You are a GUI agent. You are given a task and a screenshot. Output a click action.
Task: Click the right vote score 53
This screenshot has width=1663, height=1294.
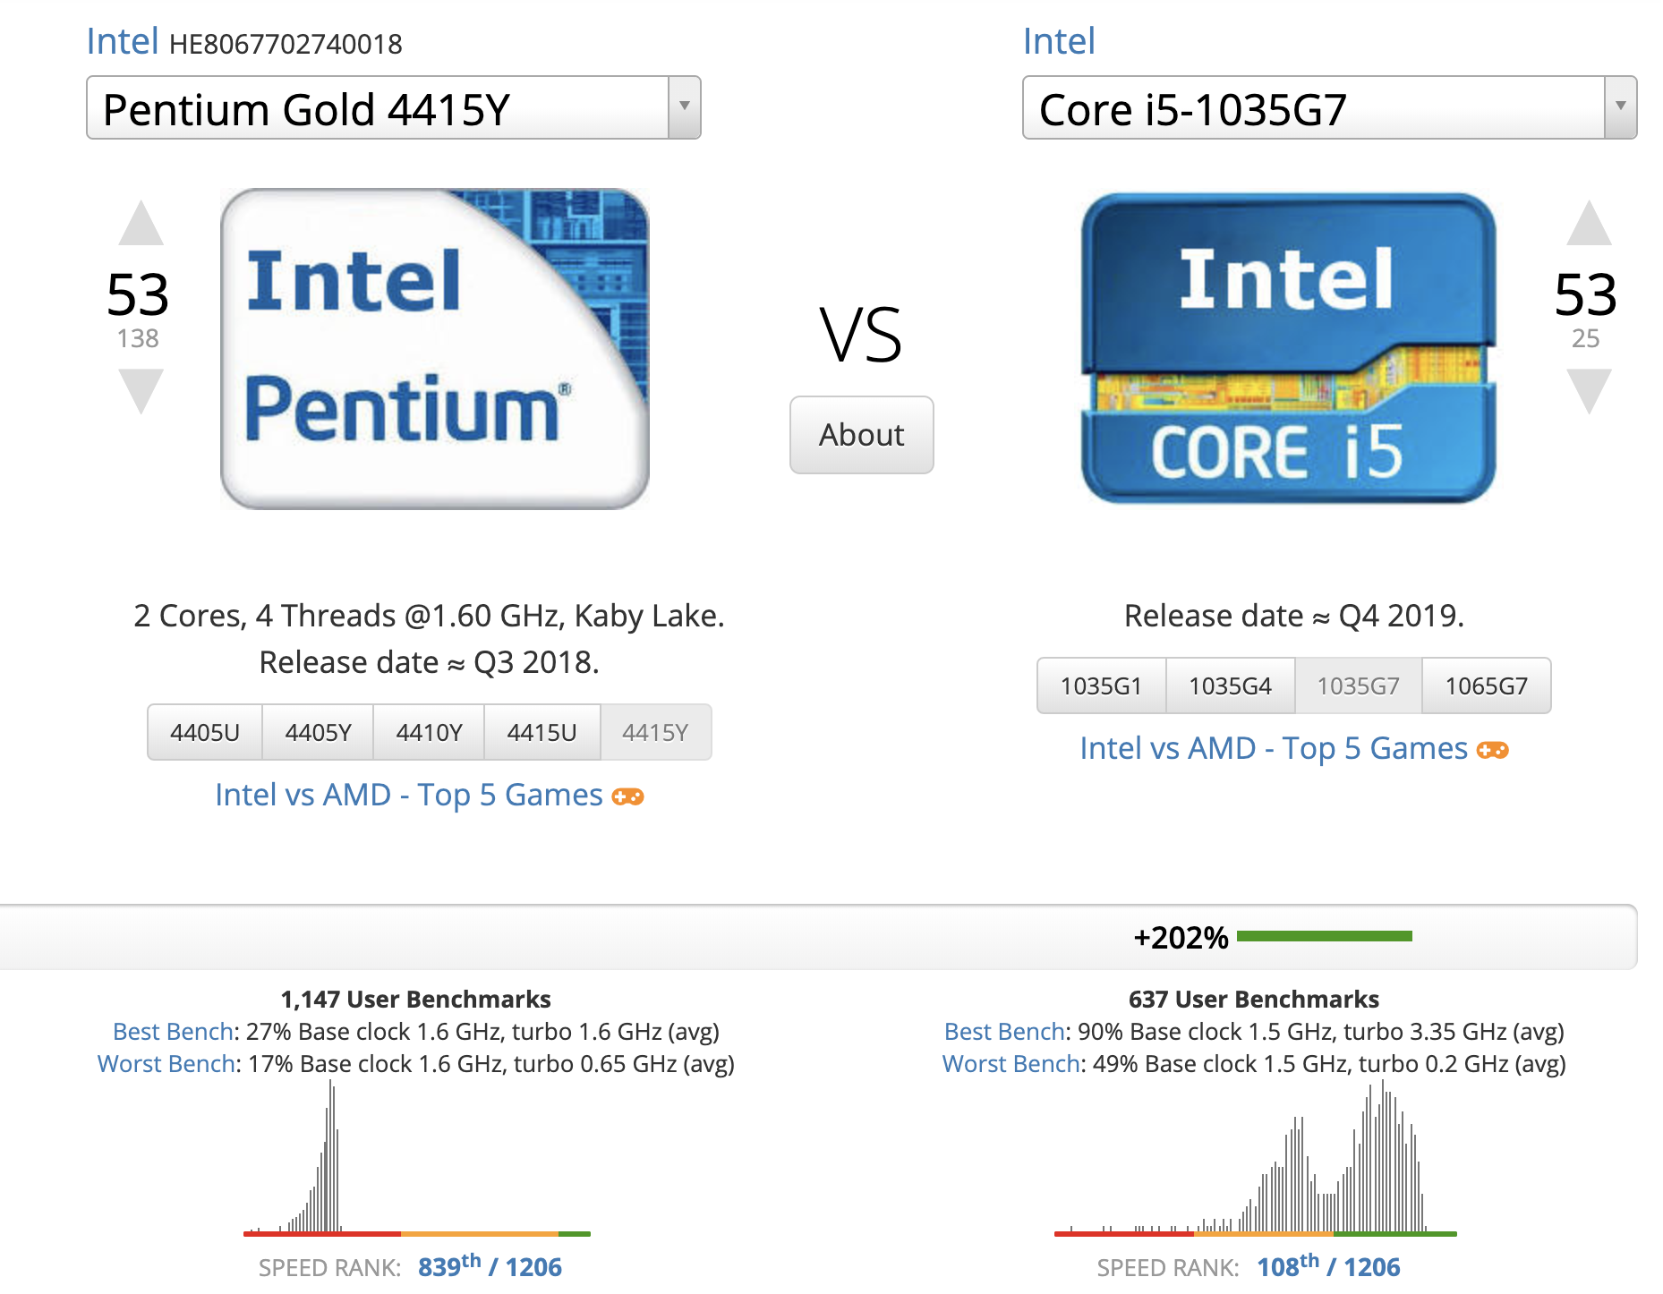[1586, 294]
